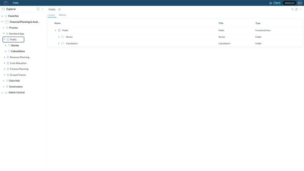Image resolution: width=304 pixels, height=171 pixels.
Task: Collapse the header using the up chevron
Action: click(x=300, y=9)
